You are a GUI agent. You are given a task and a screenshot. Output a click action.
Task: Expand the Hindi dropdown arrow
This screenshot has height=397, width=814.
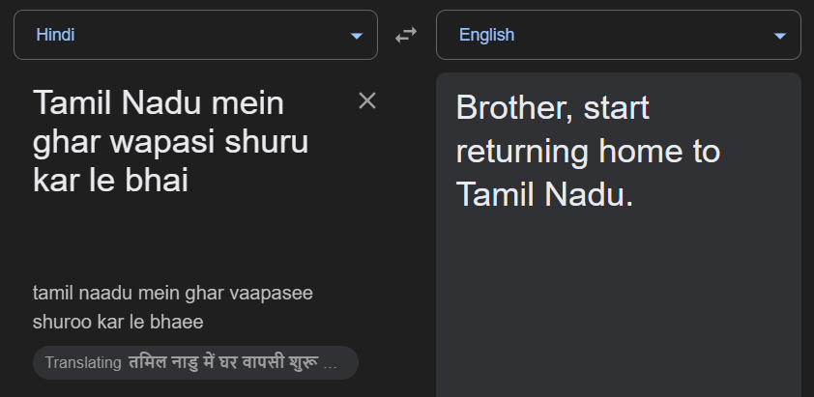[357, 36]
